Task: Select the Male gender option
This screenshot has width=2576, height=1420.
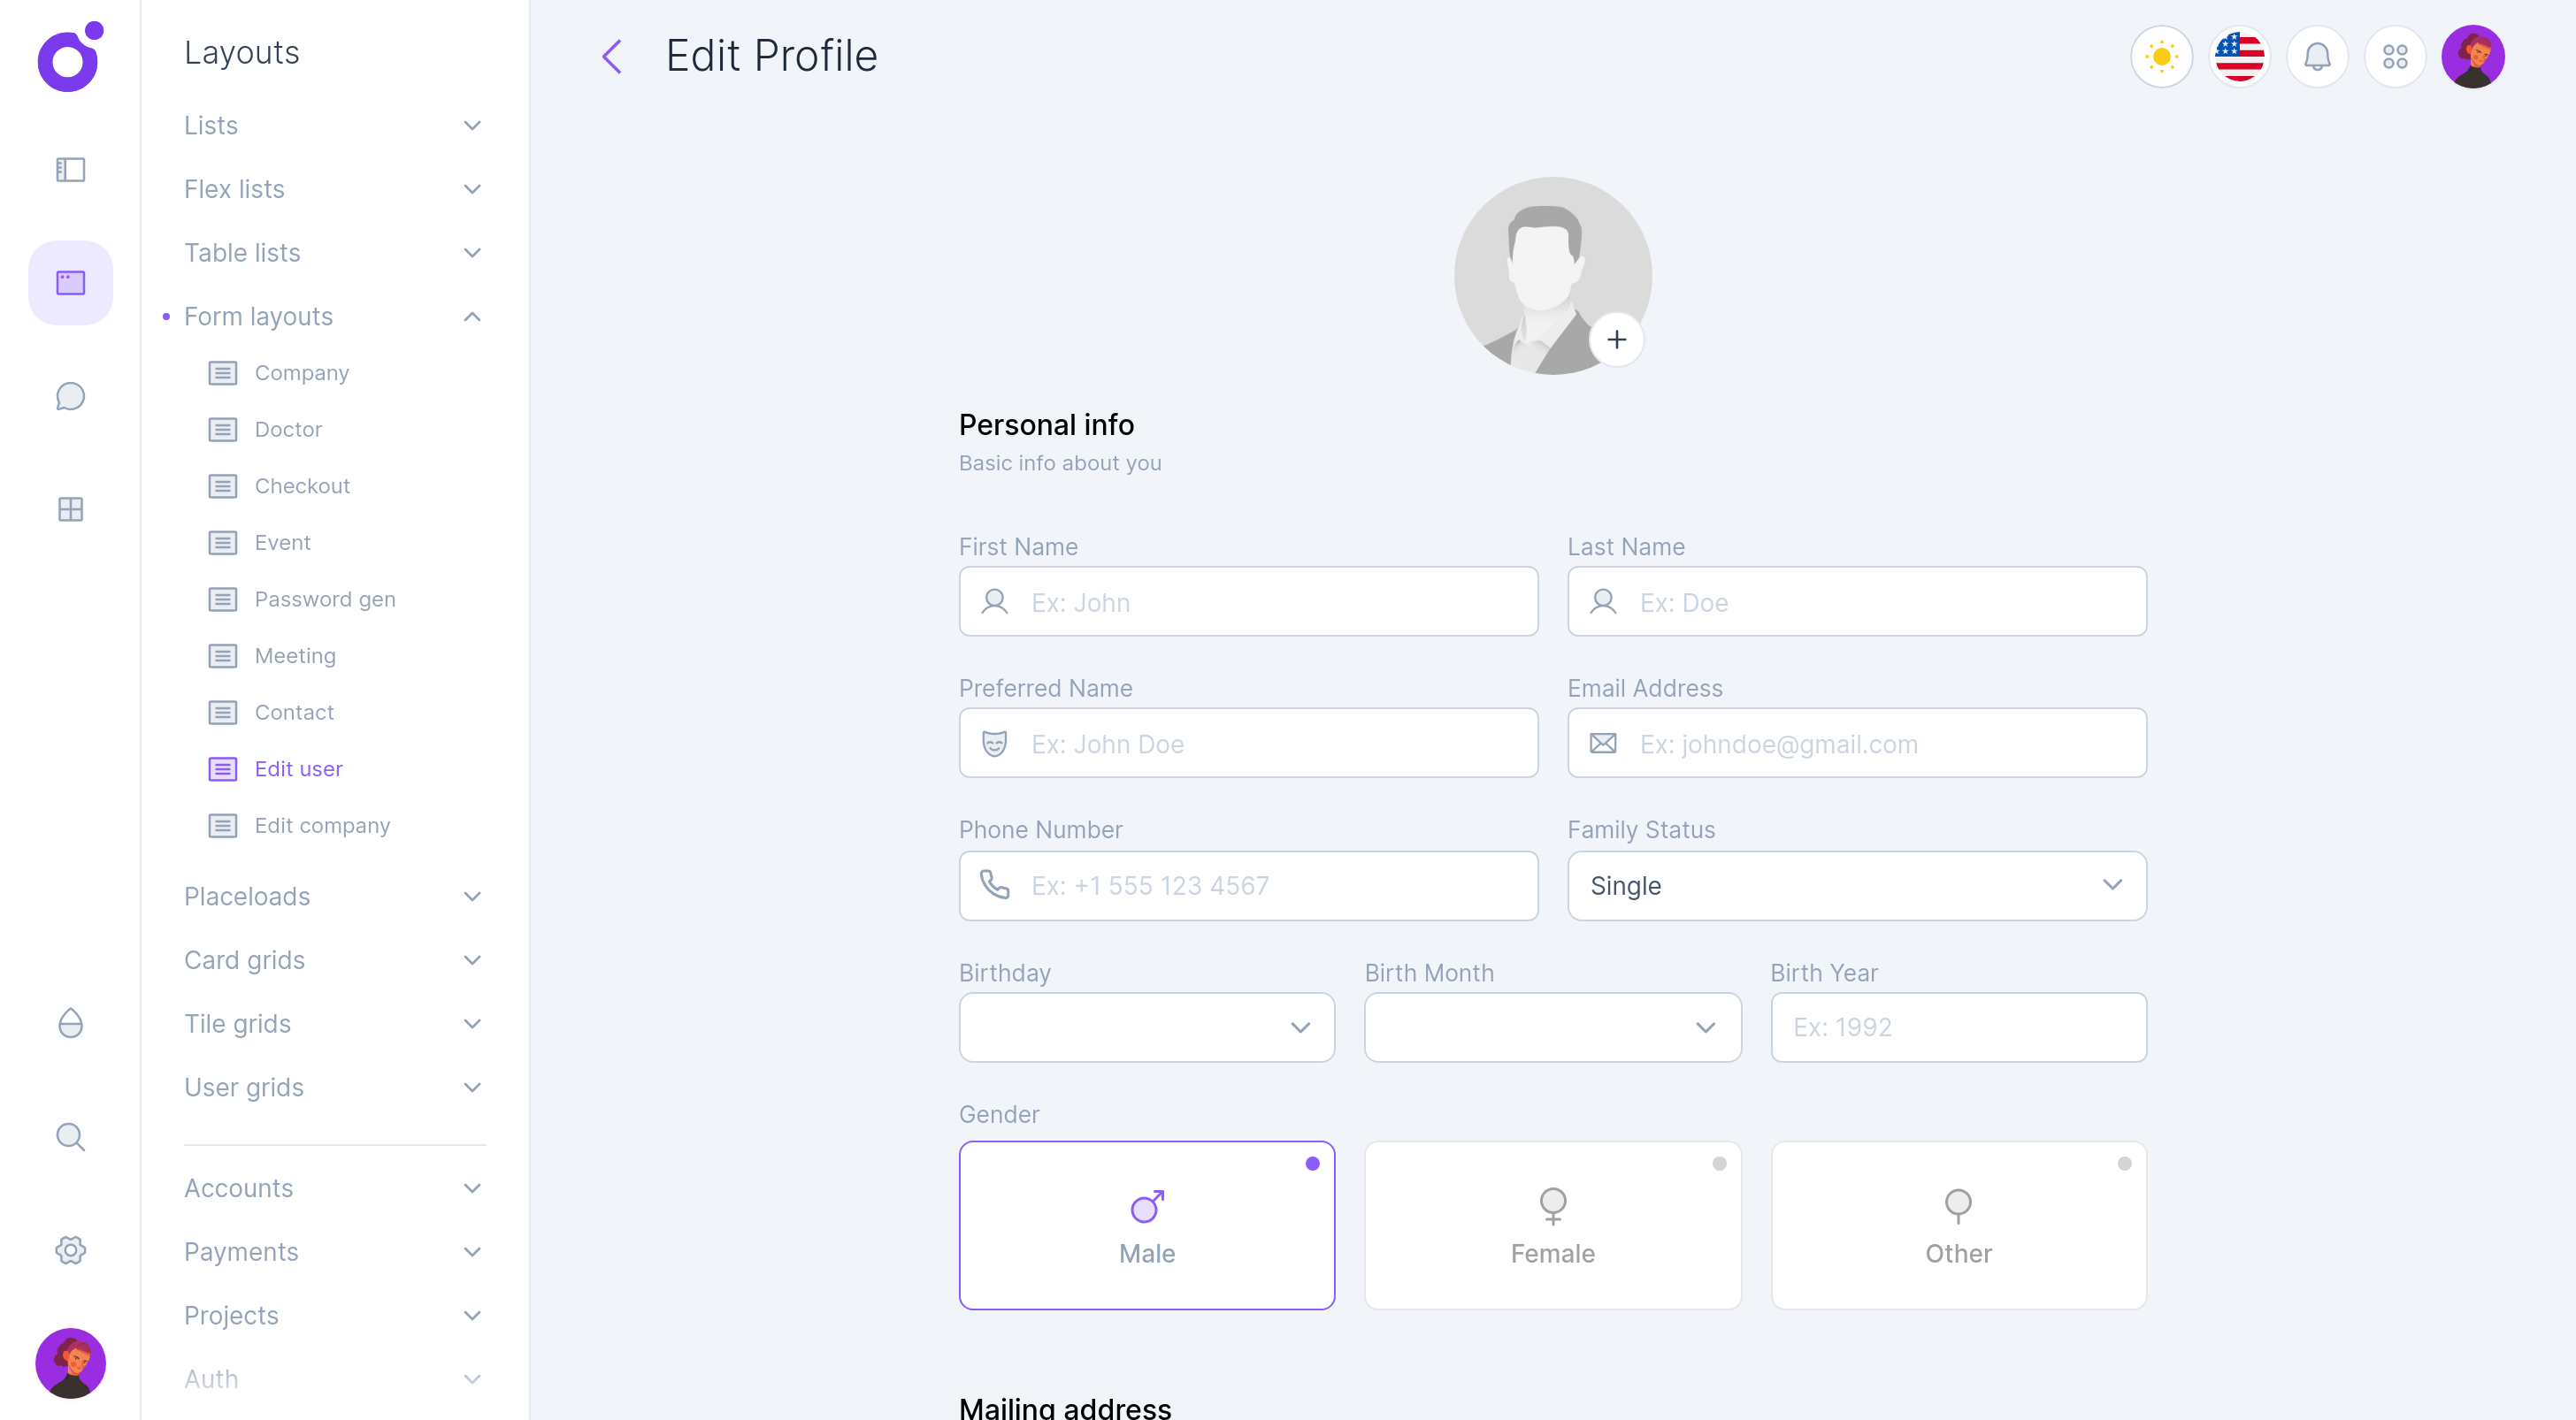Action: tap(1146, 1225)
